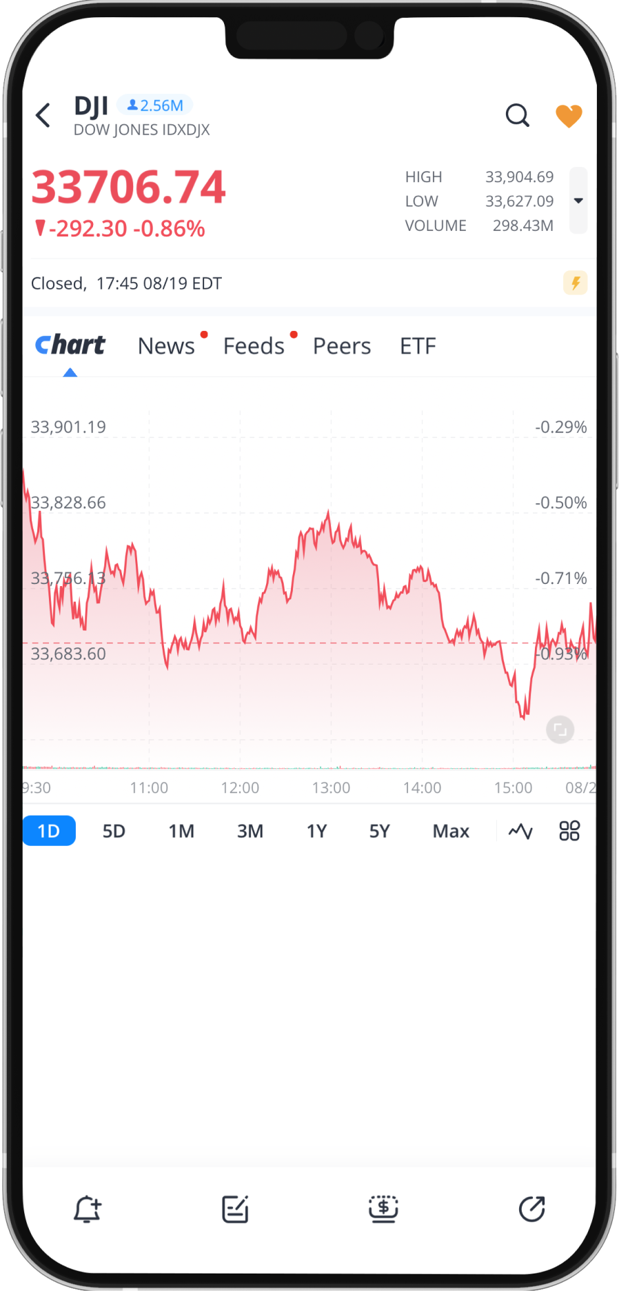
Task: Open the note edit icon
Action: tap(235, 1209)
